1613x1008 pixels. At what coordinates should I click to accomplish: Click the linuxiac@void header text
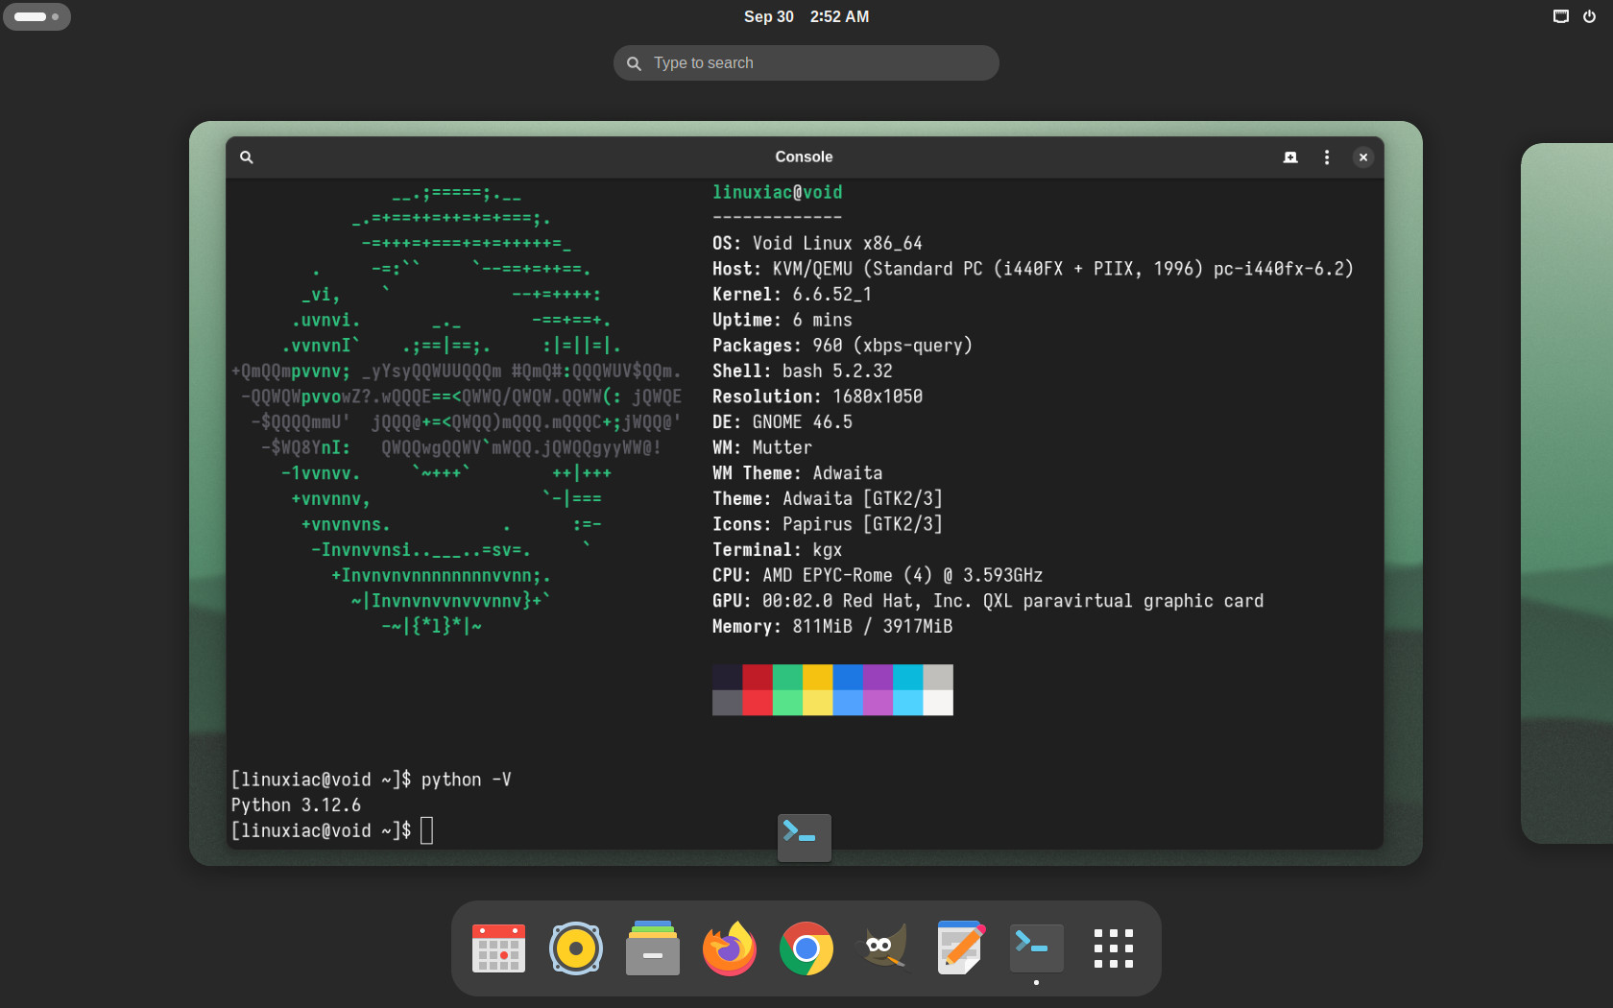[777, 192]
